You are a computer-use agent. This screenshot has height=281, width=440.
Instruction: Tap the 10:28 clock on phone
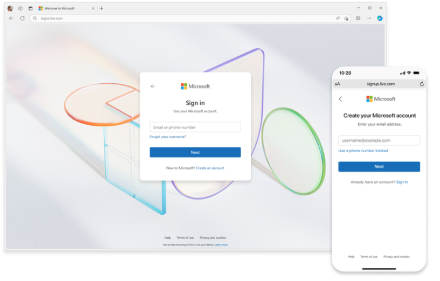[x=345, y=73]
